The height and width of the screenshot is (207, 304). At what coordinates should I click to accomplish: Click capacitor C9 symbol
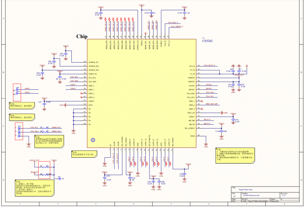233,84
